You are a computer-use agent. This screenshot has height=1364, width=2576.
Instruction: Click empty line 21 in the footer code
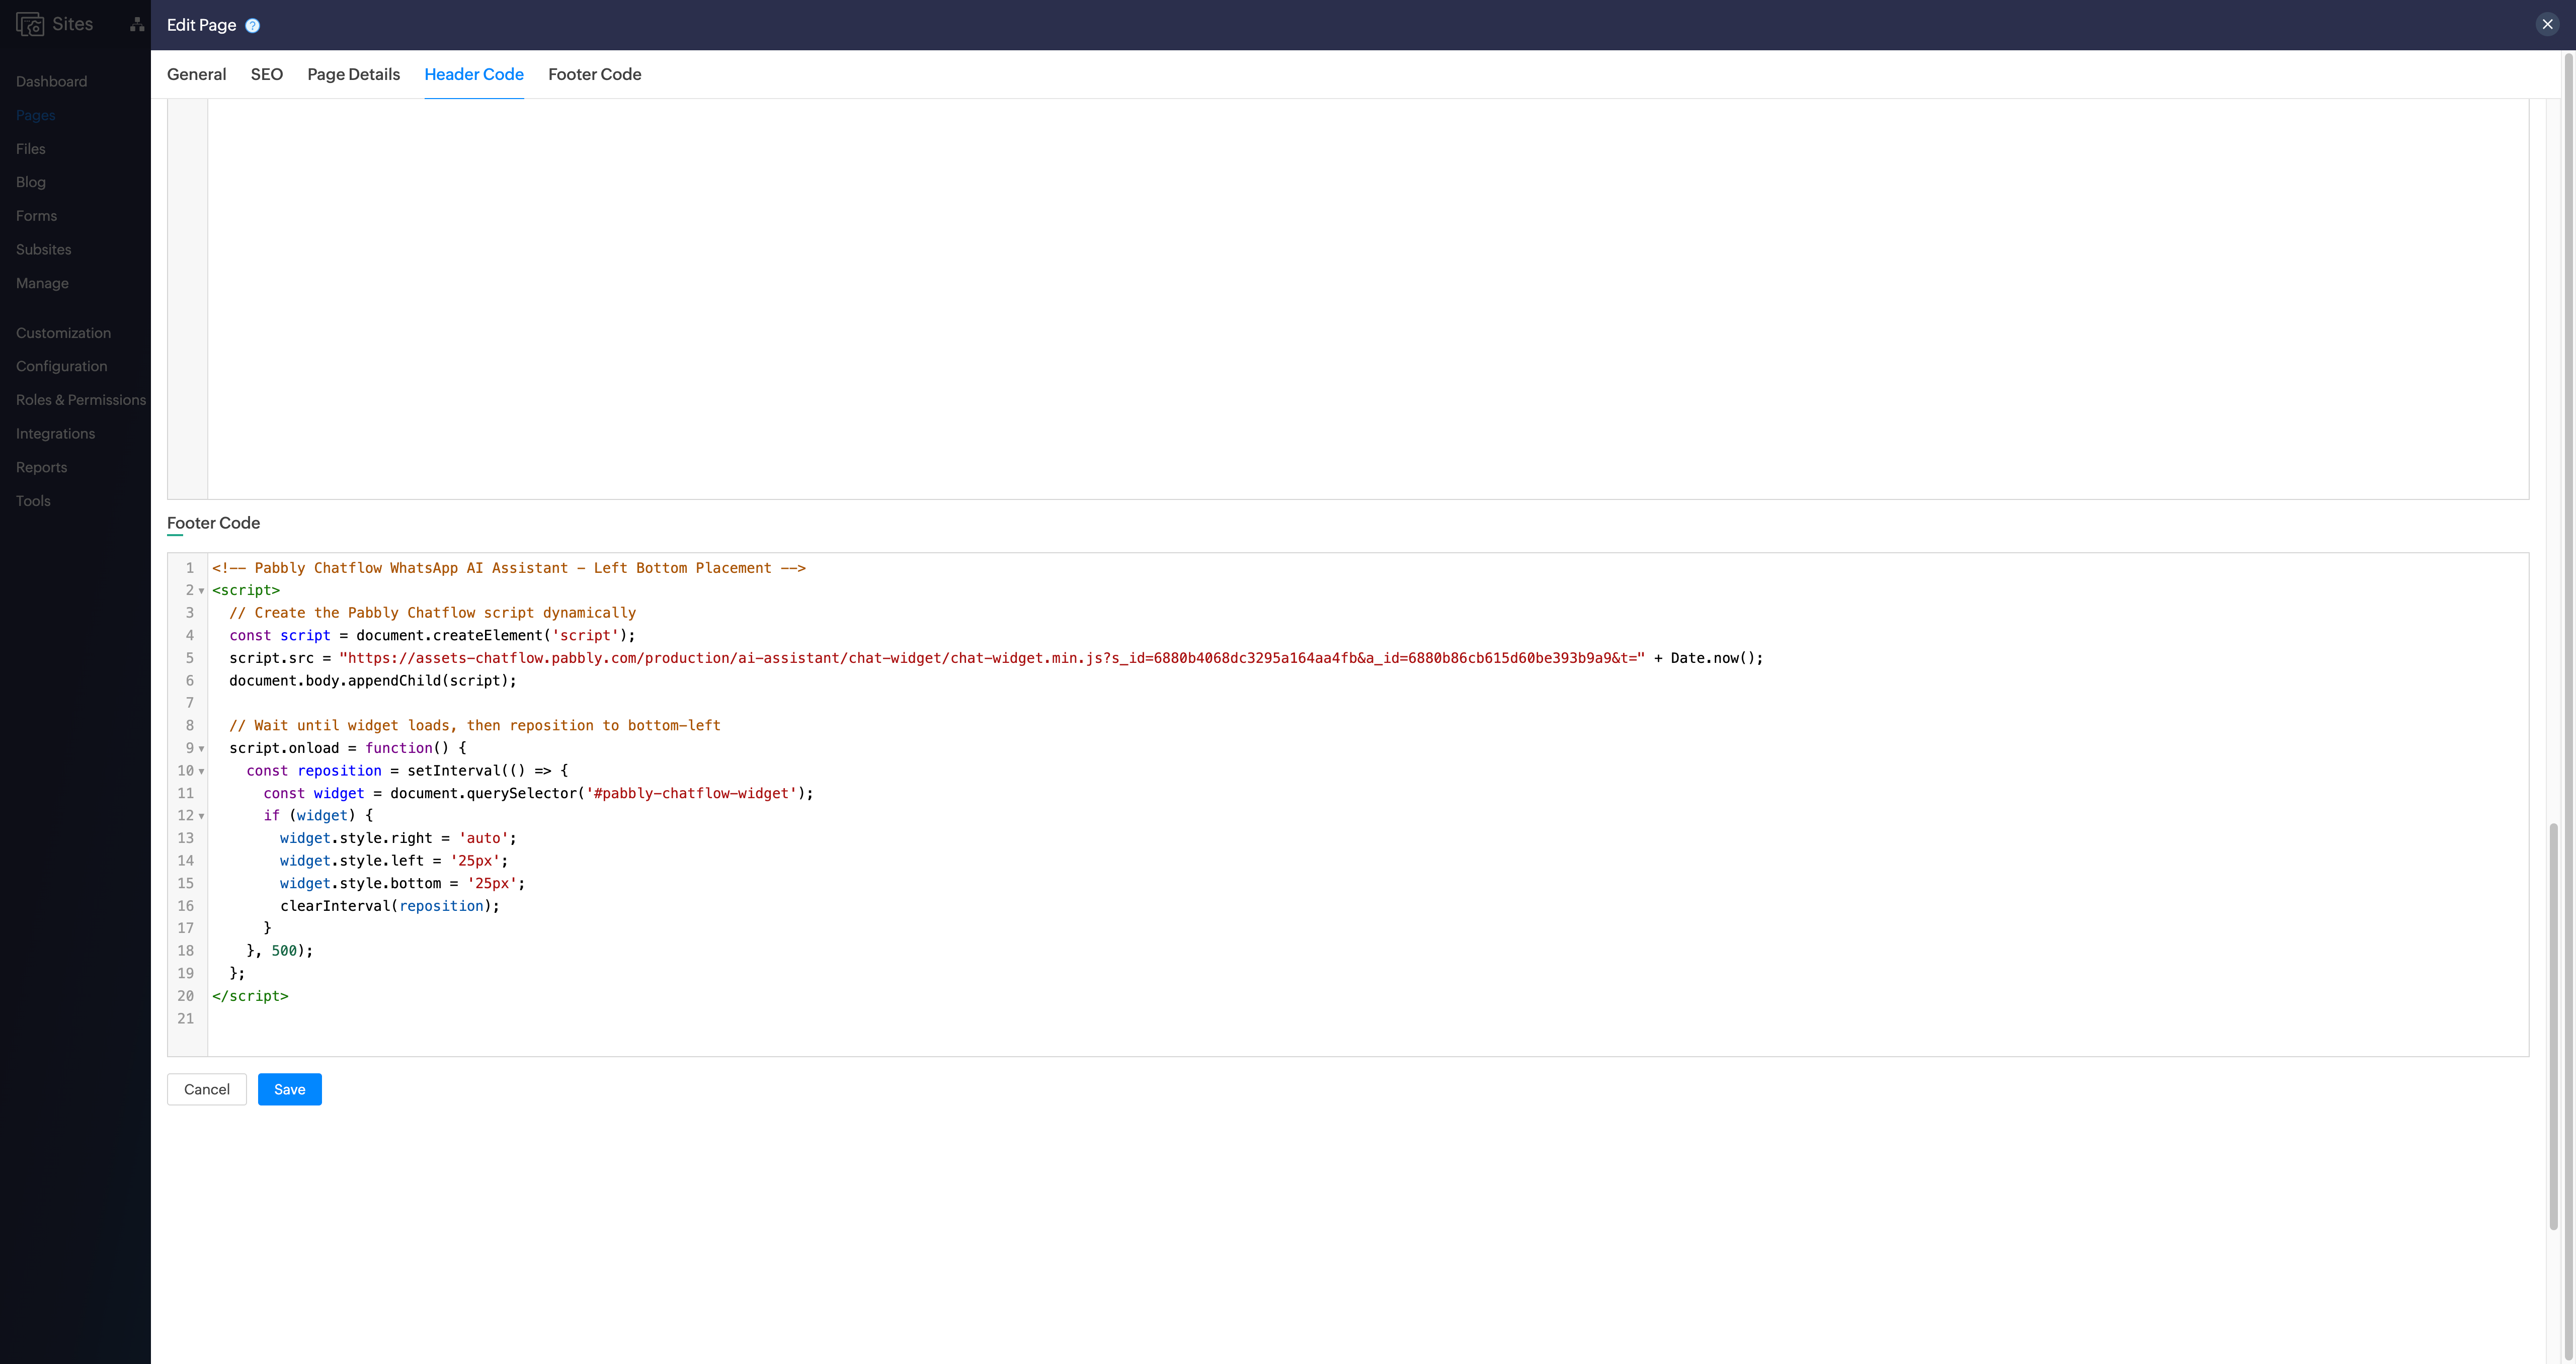coord(800,1019)
